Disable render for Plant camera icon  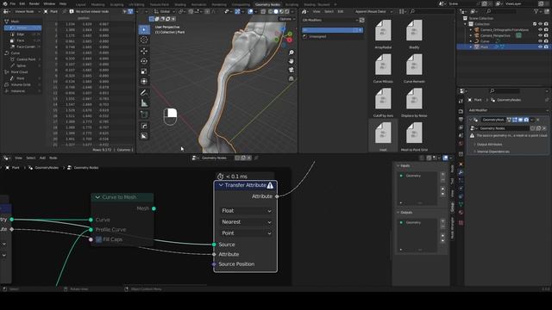coord(546,46)
